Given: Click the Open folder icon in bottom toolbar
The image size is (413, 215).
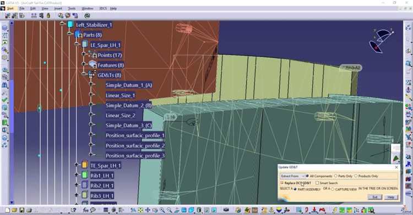Looking at the screenshot, I should click(x=14, y=210).
